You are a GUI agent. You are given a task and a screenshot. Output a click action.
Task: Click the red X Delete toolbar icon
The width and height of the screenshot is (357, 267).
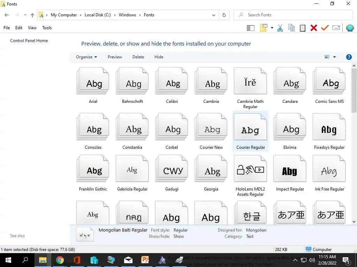[314, 28]
